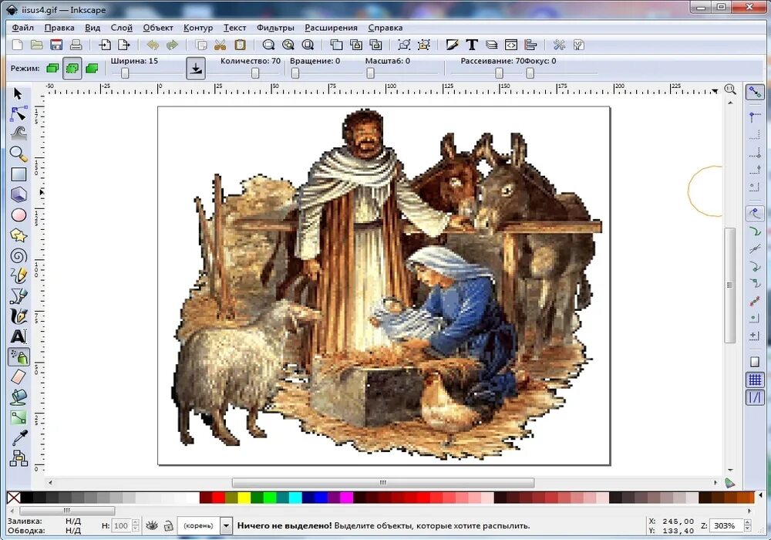Screen dimensions: 771x540
Task: Select the Ellipse tool
Action: [19, 215]
